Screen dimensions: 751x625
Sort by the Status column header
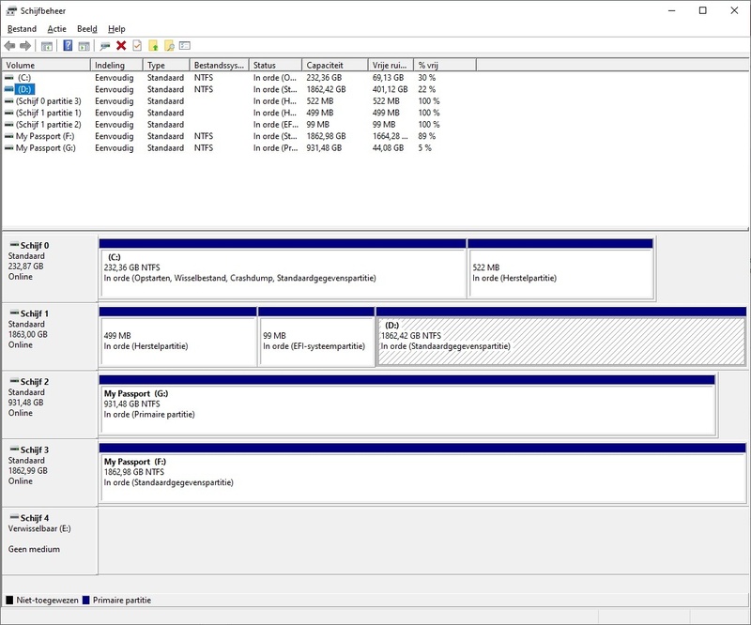(275, 65)
